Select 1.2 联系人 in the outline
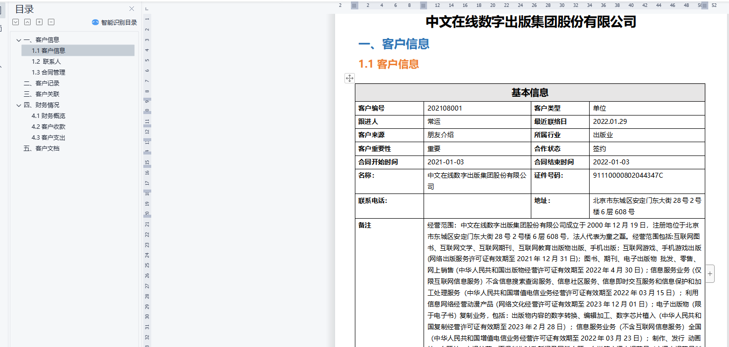Viewport: 729px width, 347px height. 46,62
